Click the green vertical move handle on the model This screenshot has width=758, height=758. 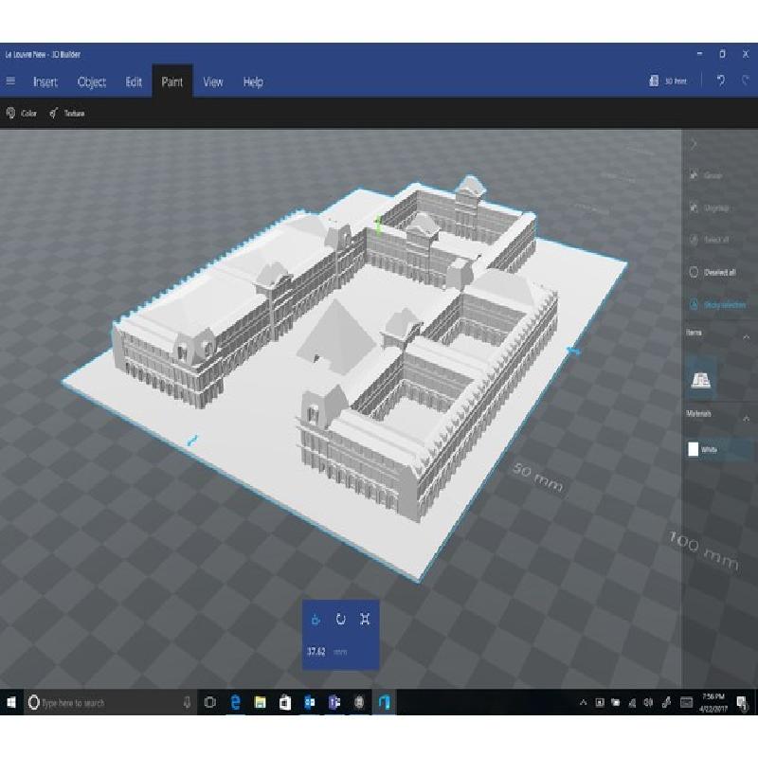(x=378, y=226)
